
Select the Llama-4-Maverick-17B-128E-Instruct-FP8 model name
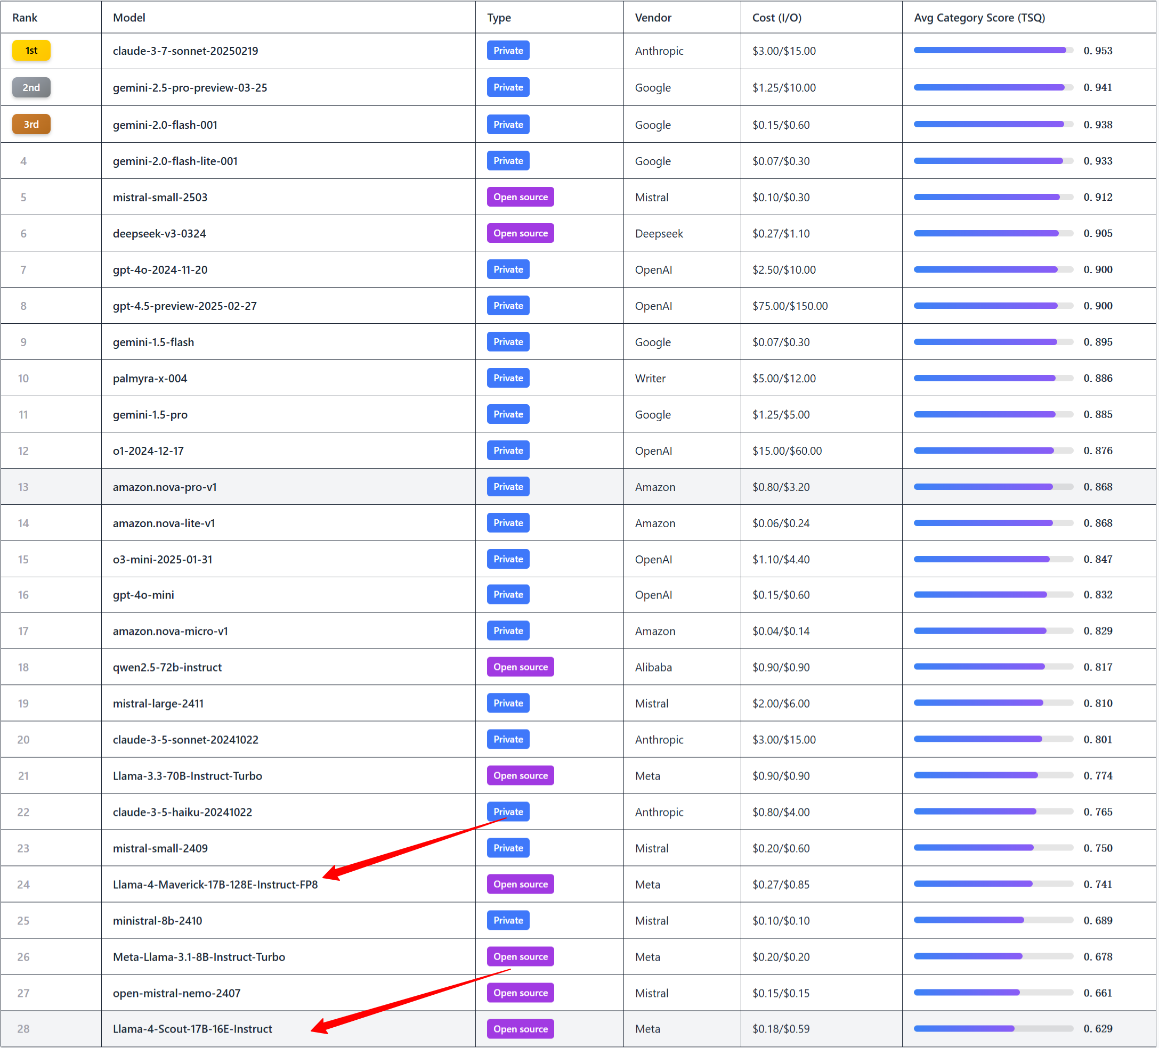215,884
